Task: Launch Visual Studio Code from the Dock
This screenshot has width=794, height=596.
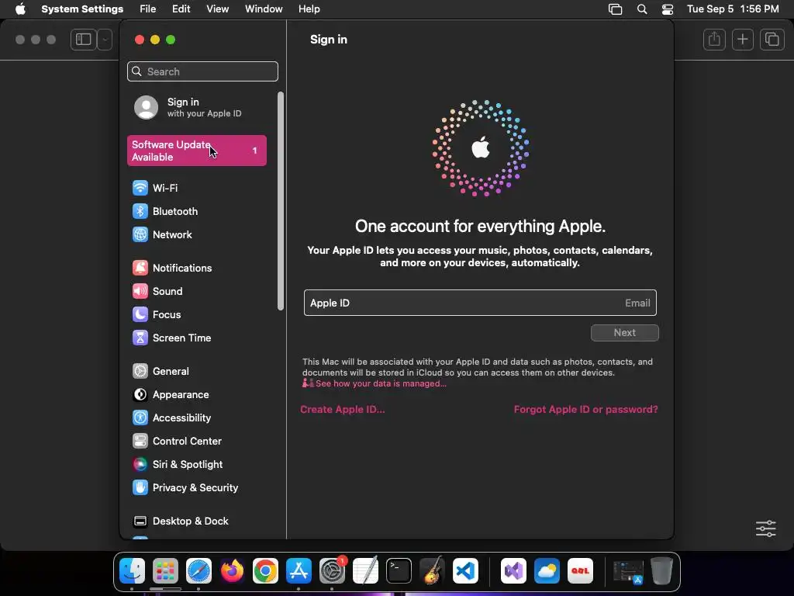Action: pos(465,571)
